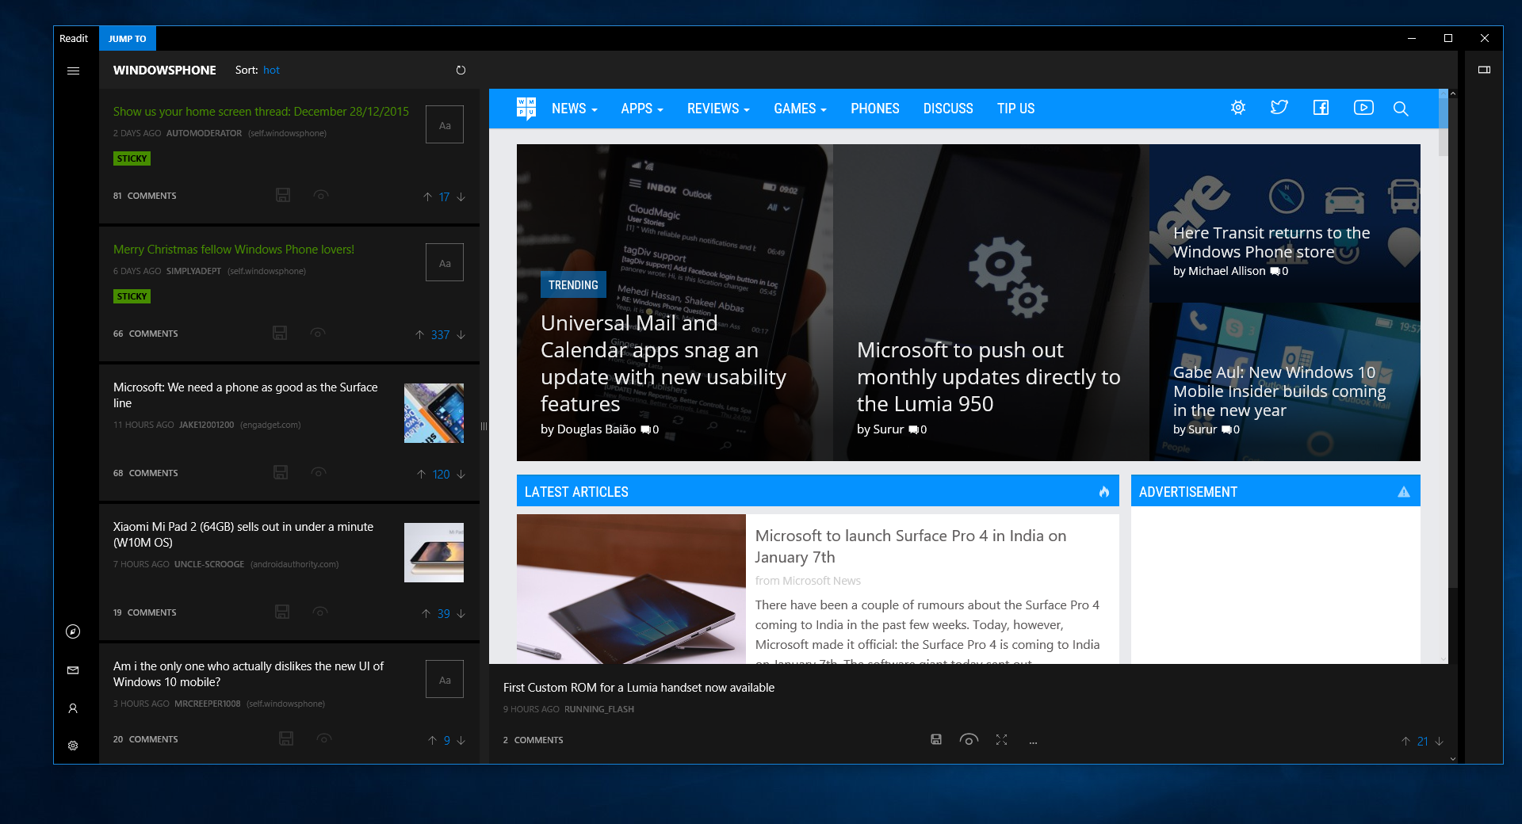Open the user profile icon in sidebar
The image size is (1522, 824).
73,708
